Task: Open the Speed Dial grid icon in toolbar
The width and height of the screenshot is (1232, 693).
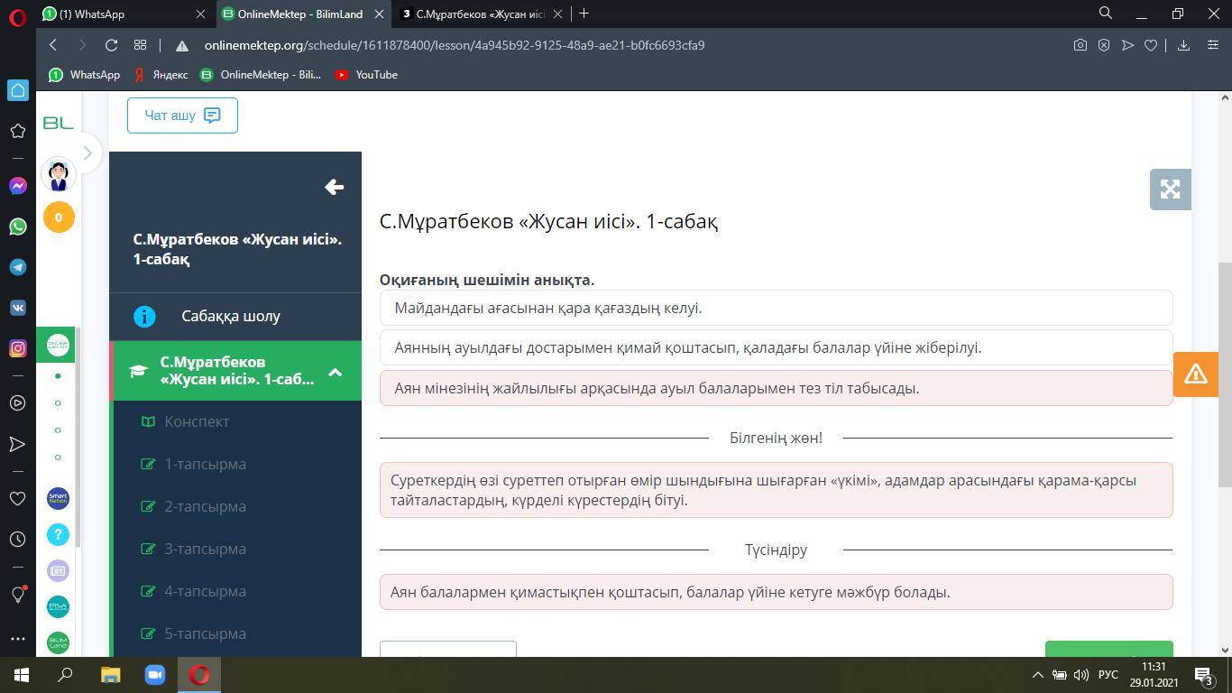Action: coord(140,45)
